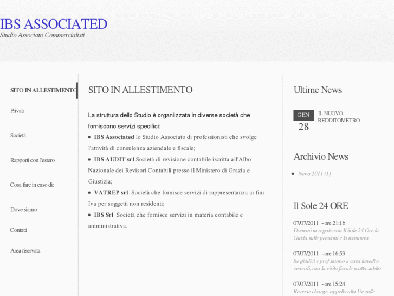Select Cosa fare in caso di:

click(x=32, y=185)
